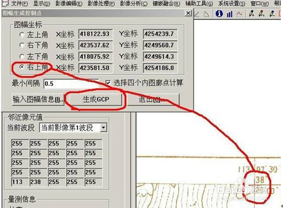Click the 最小间隔 input field showing 0.5
Viewport: 283px width, 208px height.
(x=71, y=84)
